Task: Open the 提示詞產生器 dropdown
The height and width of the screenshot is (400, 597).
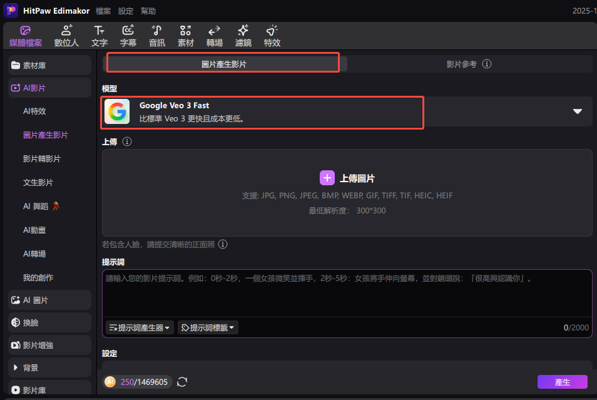Action: (x=140, y=327)
